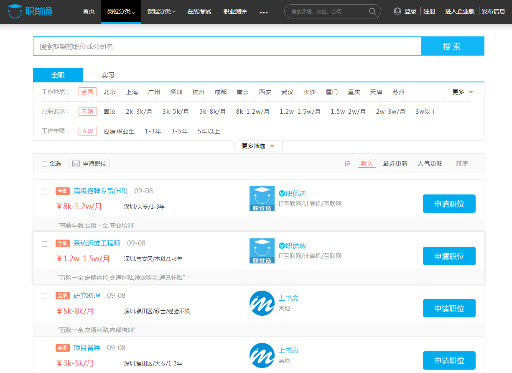Apply to 系统运维工程师 with 申请职位 button
Viewport: 512px width, 373px height.
coord(449,256)
